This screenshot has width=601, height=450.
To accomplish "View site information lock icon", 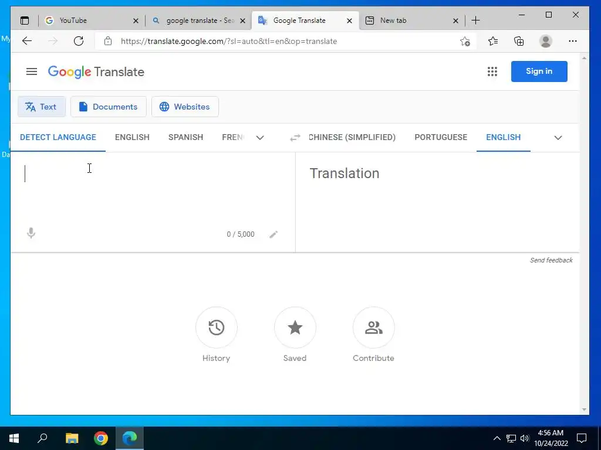I will pyautogui.click(x=108, y=41).
